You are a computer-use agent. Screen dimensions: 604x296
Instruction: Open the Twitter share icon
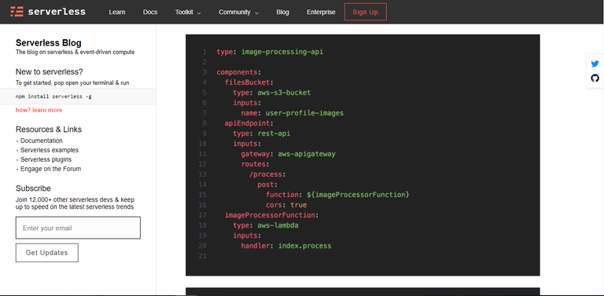595,64
